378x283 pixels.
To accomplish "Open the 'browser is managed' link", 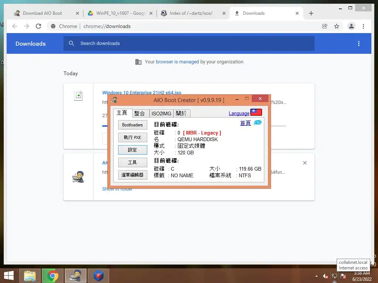I will point(177,62).
